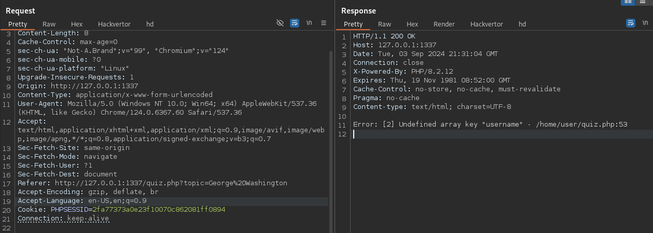Image resolution: width=653 pixels, height=233 pixels.
Task: Click the response 'Host: 127.0.0.1:1337' line
Action: pos(395,45)
